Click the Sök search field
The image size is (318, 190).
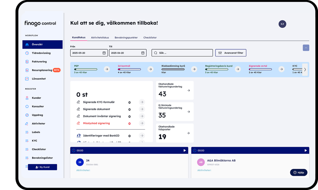click(x=182, y=53)
